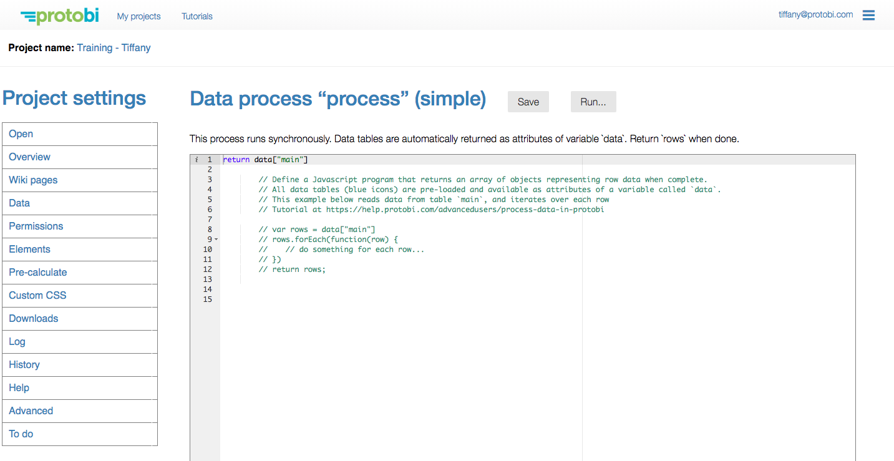
Task: Open the Tutorials page
Action: pyautogui.click(x=197, y=16)
